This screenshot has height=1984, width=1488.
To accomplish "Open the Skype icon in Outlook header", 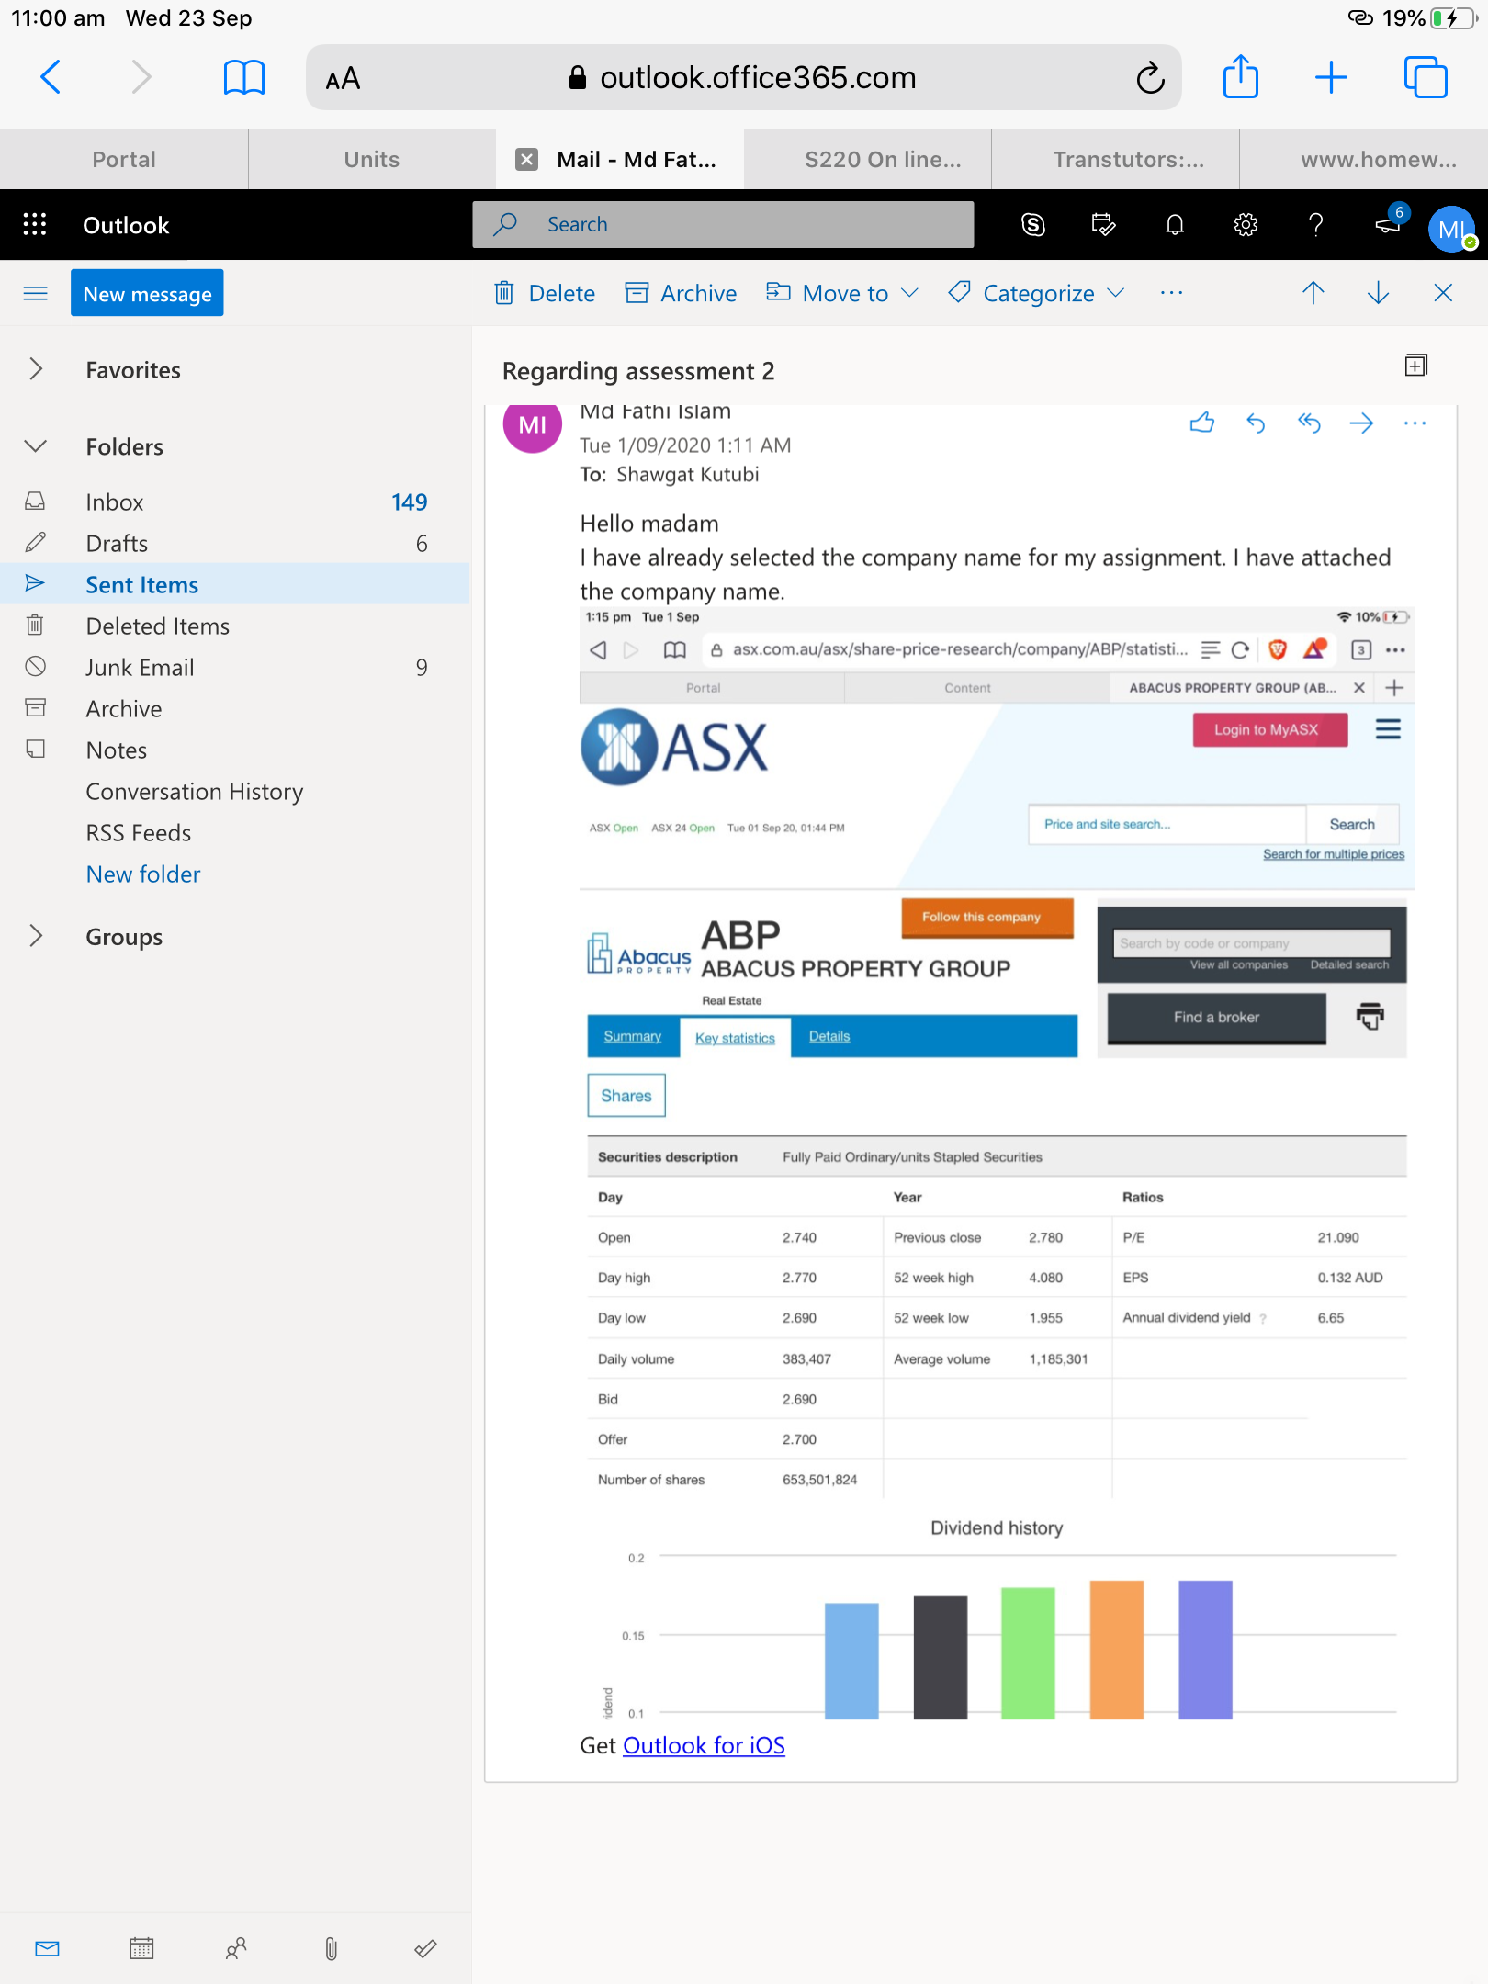I will coord(1033,225).
